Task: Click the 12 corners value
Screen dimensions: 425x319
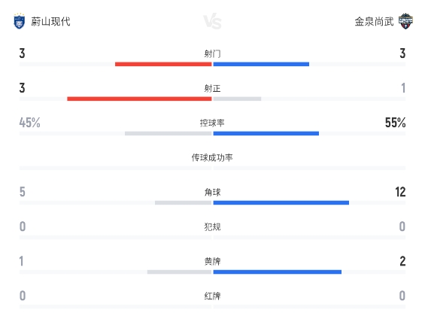Action: (x=400, y=192)
